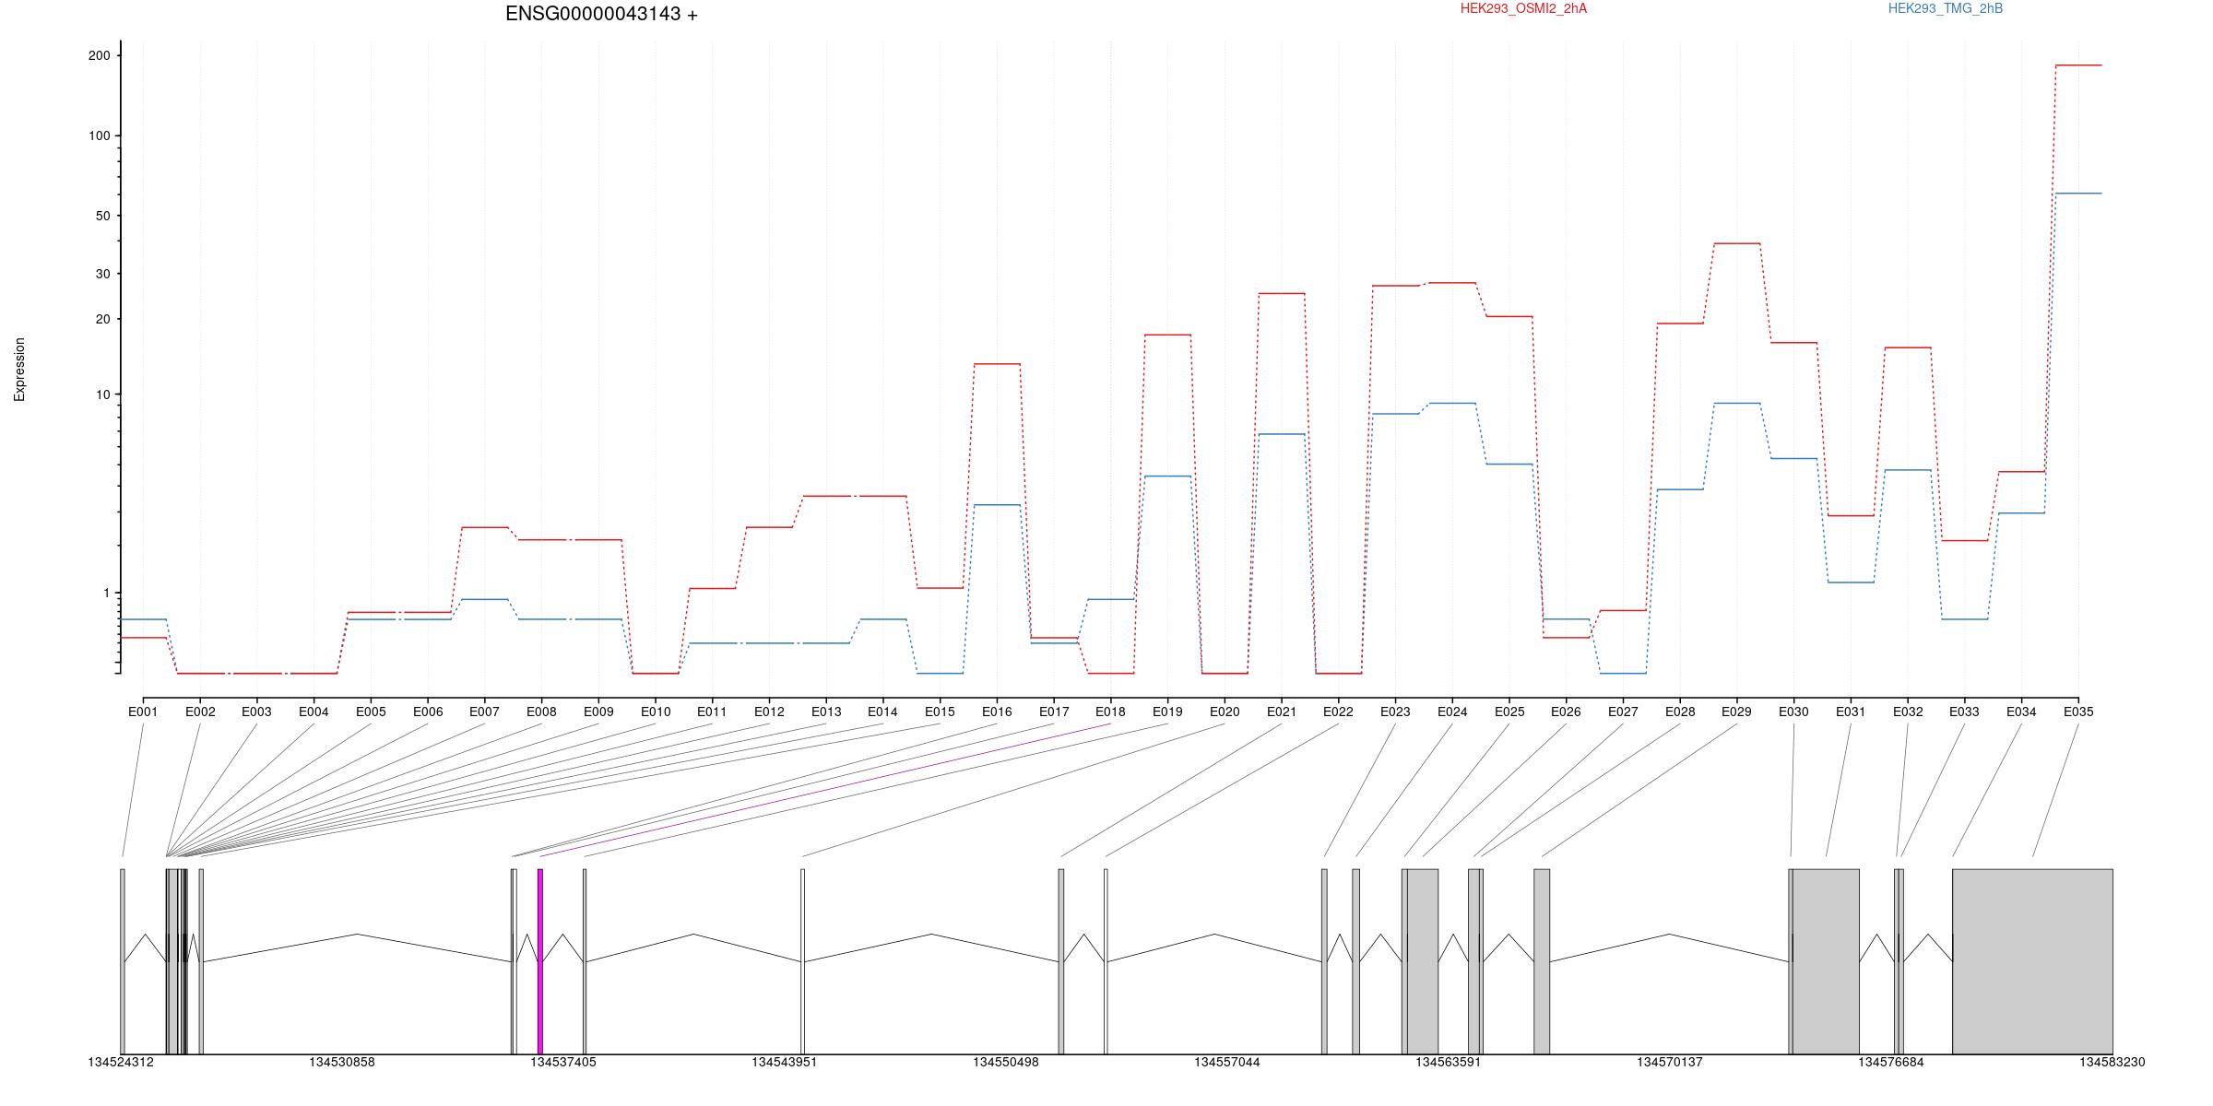This screenshot has width=2213, height=1106.
Task: Click exon label E025
Action: (1509, 712)
